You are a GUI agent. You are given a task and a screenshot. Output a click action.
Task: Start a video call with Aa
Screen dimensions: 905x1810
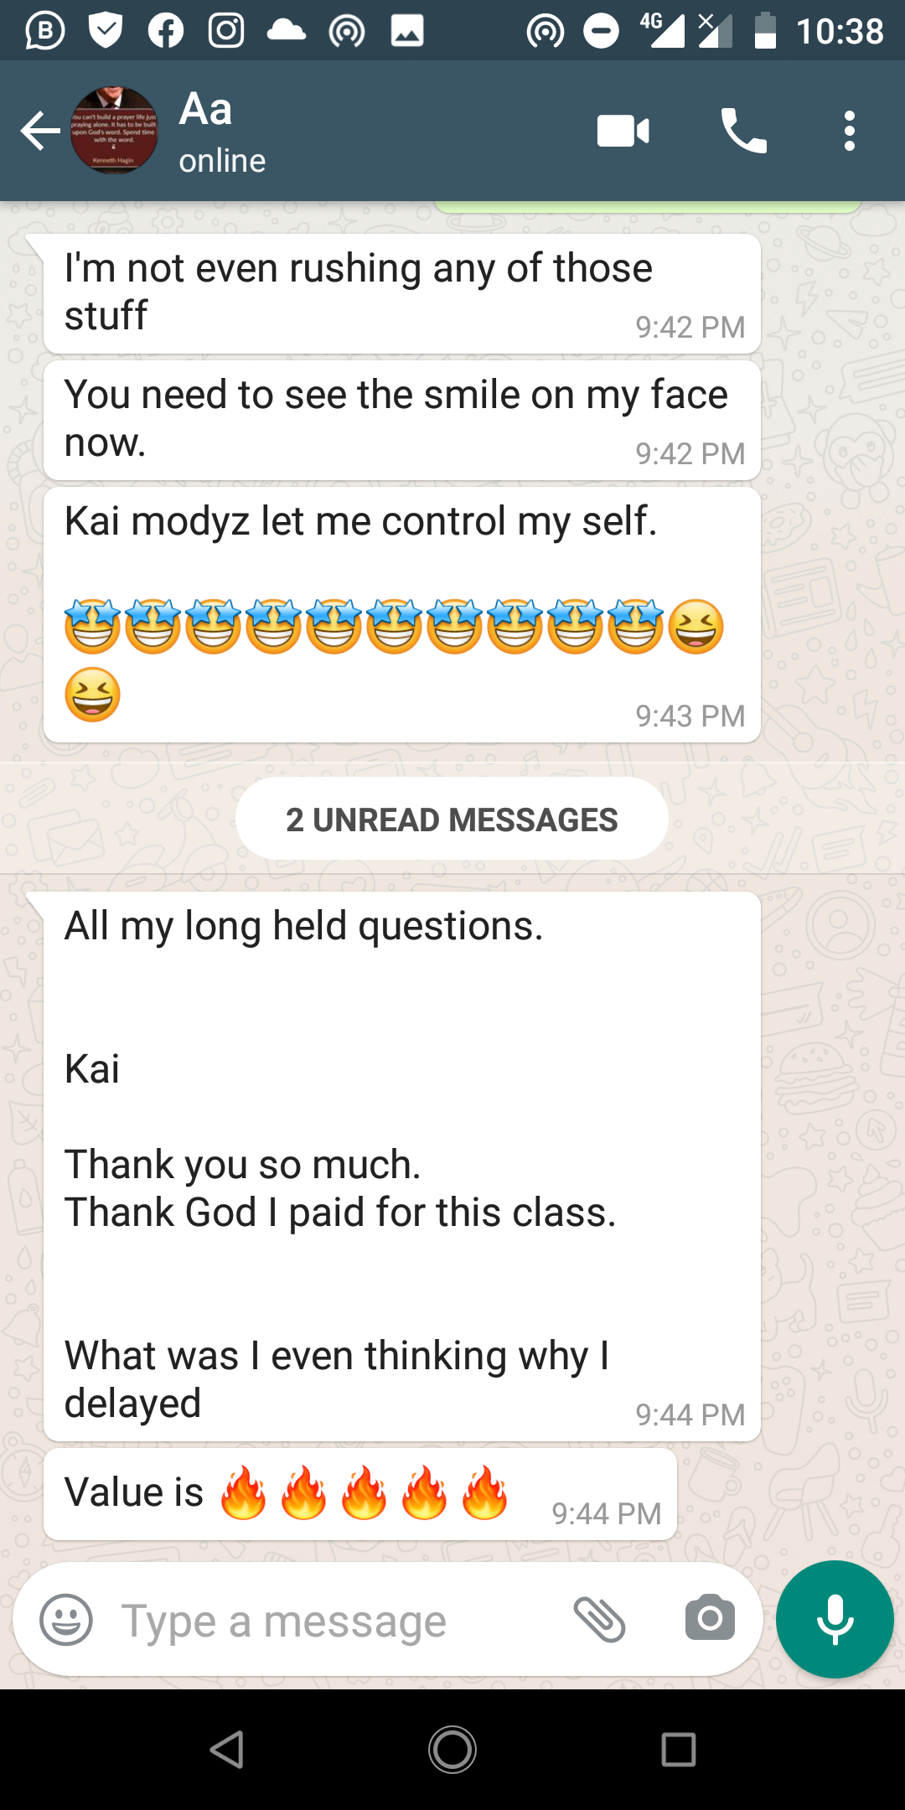(623, 132)
